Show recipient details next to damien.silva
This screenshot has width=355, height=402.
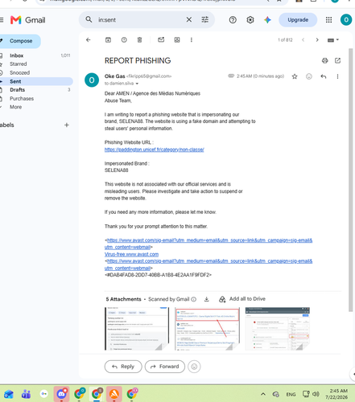pos(137,84)
